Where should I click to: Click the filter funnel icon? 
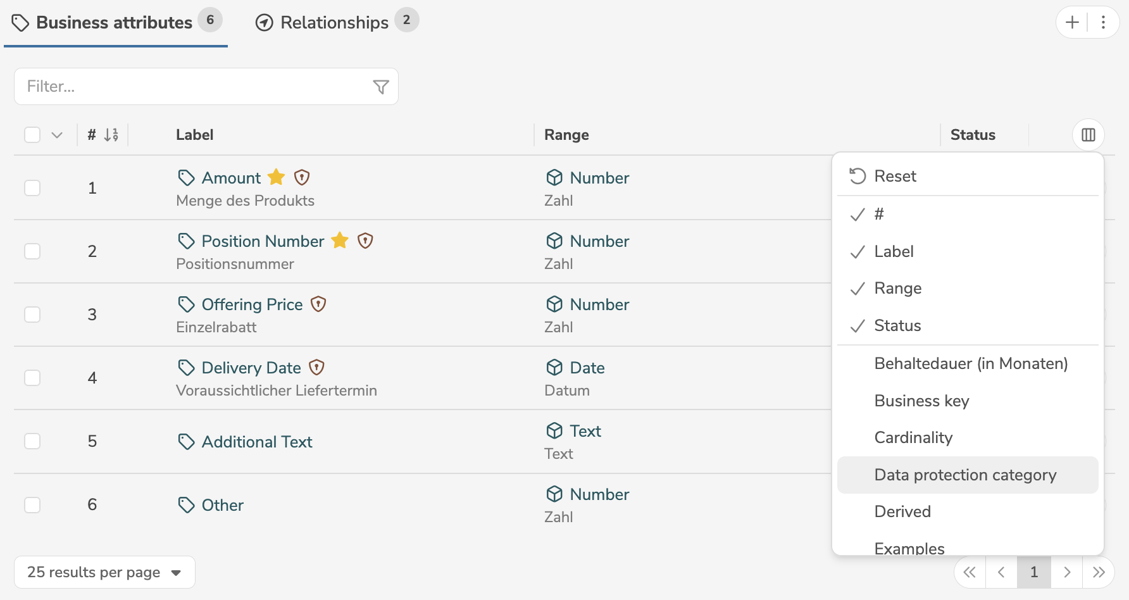tap(380, 87)
